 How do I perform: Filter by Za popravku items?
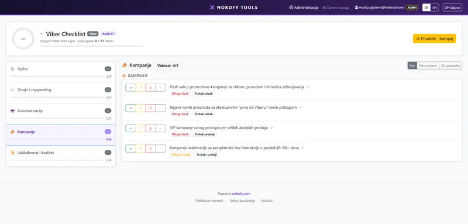click(x=450, y=66)
